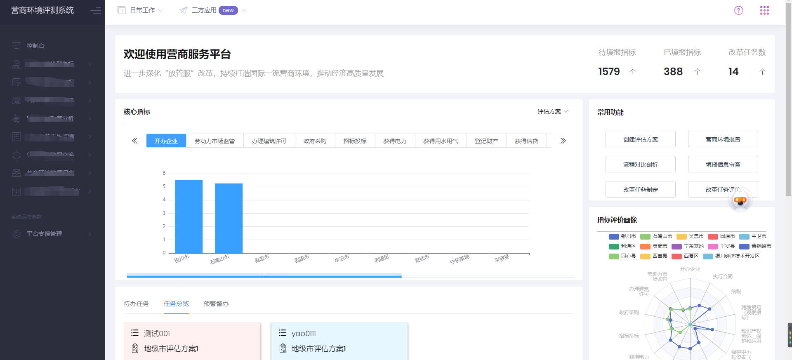The image size is (792, 360).
Task: Click the 改革任务评价 button
Action: point(723,189)
